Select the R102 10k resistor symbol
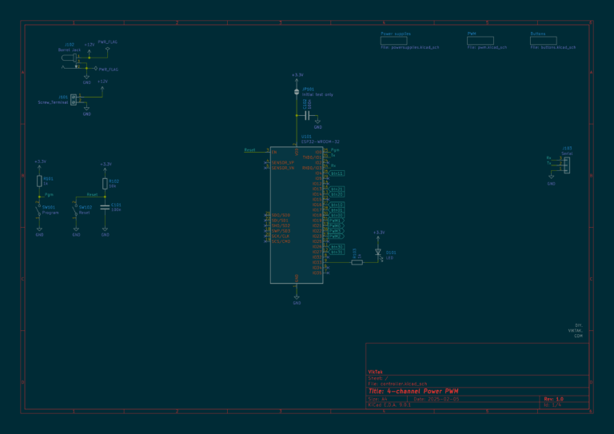 tap(105, 184)
